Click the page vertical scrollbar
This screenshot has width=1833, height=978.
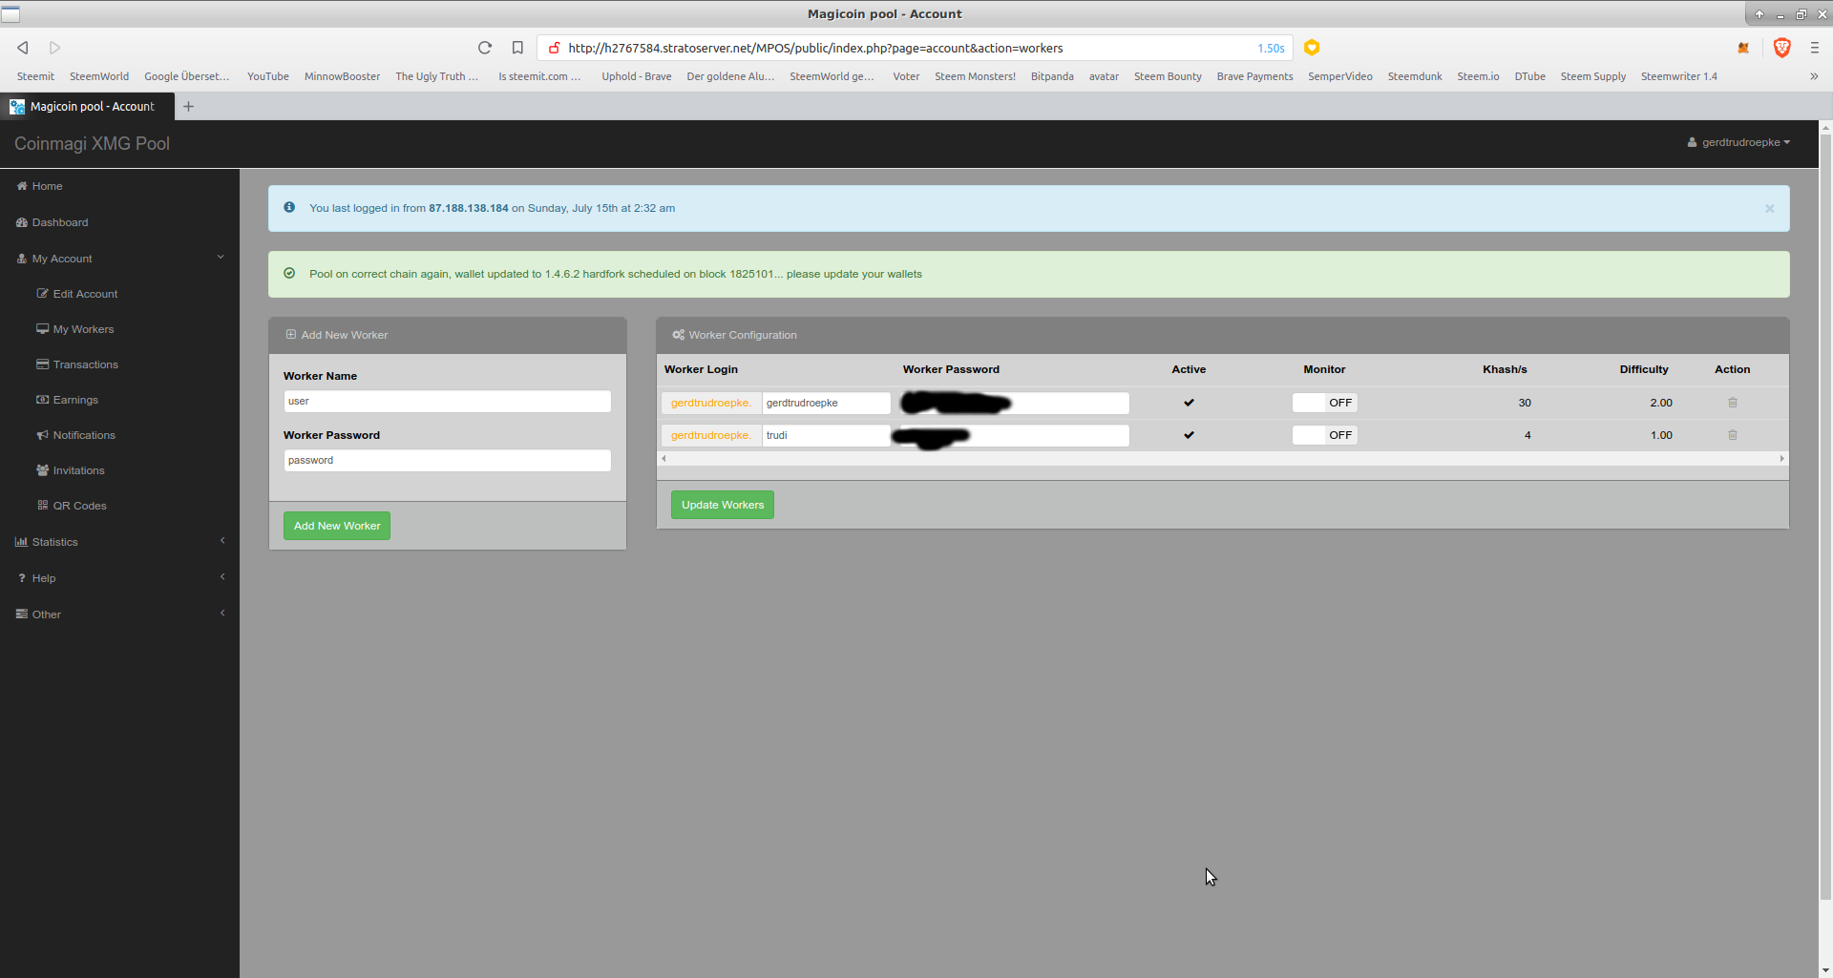[1825, 515]
